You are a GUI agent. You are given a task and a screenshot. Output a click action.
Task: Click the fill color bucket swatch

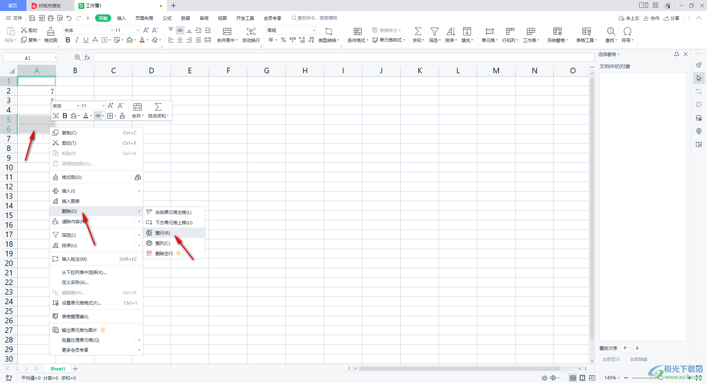click(x=130, y=40)
